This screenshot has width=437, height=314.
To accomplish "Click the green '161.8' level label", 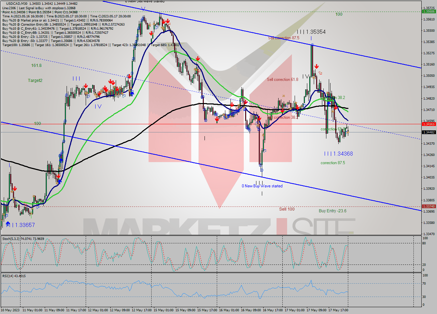I will point(36,65).
